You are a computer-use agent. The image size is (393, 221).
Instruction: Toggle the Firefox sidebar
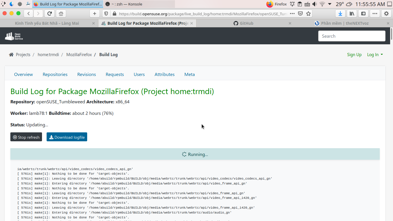click(x=363, y=14)
